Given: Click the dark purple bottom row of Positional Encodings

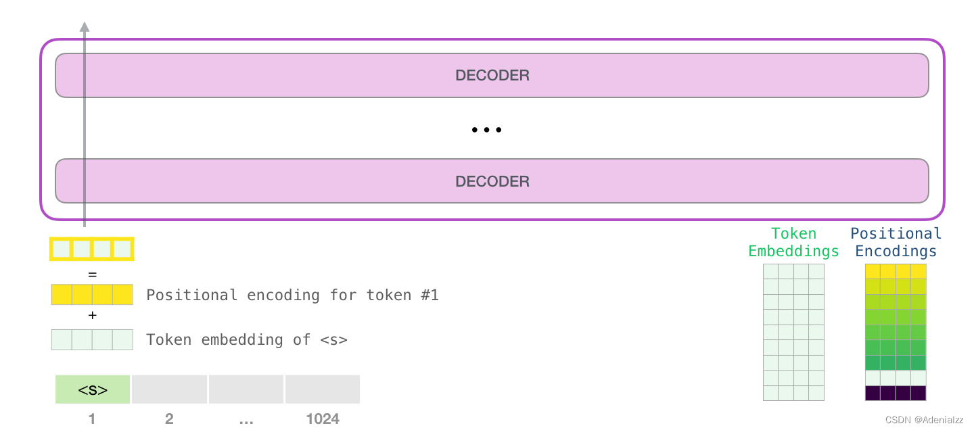Looking at the screenshot, I should 896,393.
